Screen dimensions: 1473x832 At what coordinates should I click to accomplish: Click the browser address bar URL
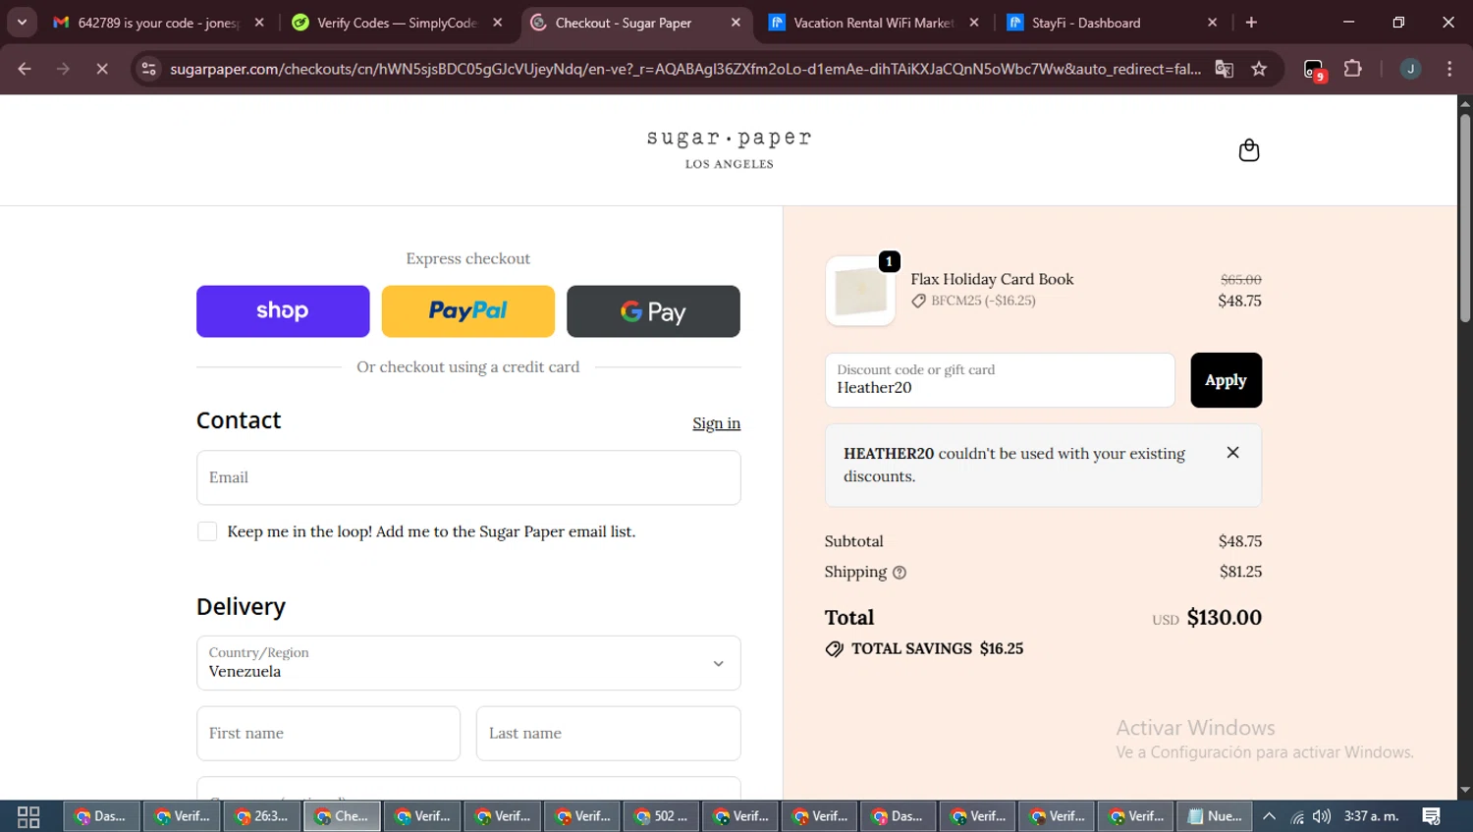click(684, 69)
